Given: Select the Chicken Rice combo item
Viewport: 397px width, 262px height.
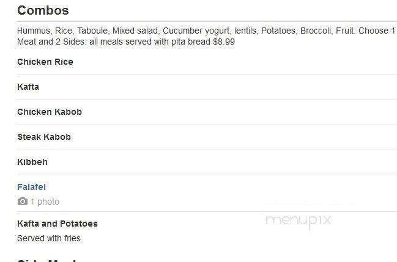Looking at the screenshot, I should [45, 62].
